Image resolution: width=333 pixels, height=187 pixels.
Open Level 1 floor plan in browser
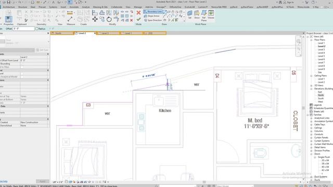coord(321,43)
